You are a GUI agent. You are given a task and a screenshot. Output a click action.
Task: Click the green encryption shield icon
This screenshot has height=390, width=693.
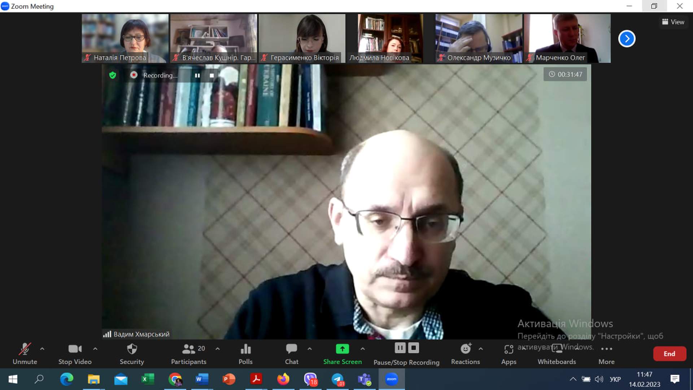113,75
